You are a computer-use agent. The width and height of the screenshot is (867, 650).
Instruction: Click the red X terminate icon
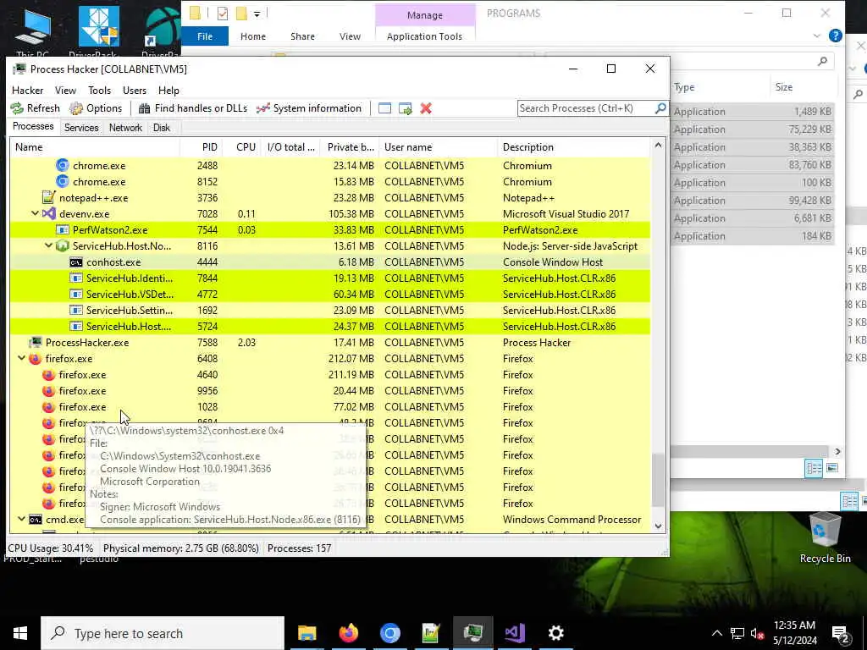click(426, 108)
